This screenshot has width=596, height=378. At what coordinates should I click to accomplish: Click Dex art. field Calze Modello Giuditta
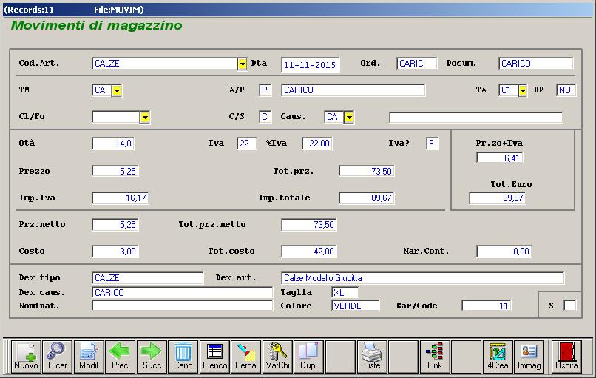pos(423,278)
